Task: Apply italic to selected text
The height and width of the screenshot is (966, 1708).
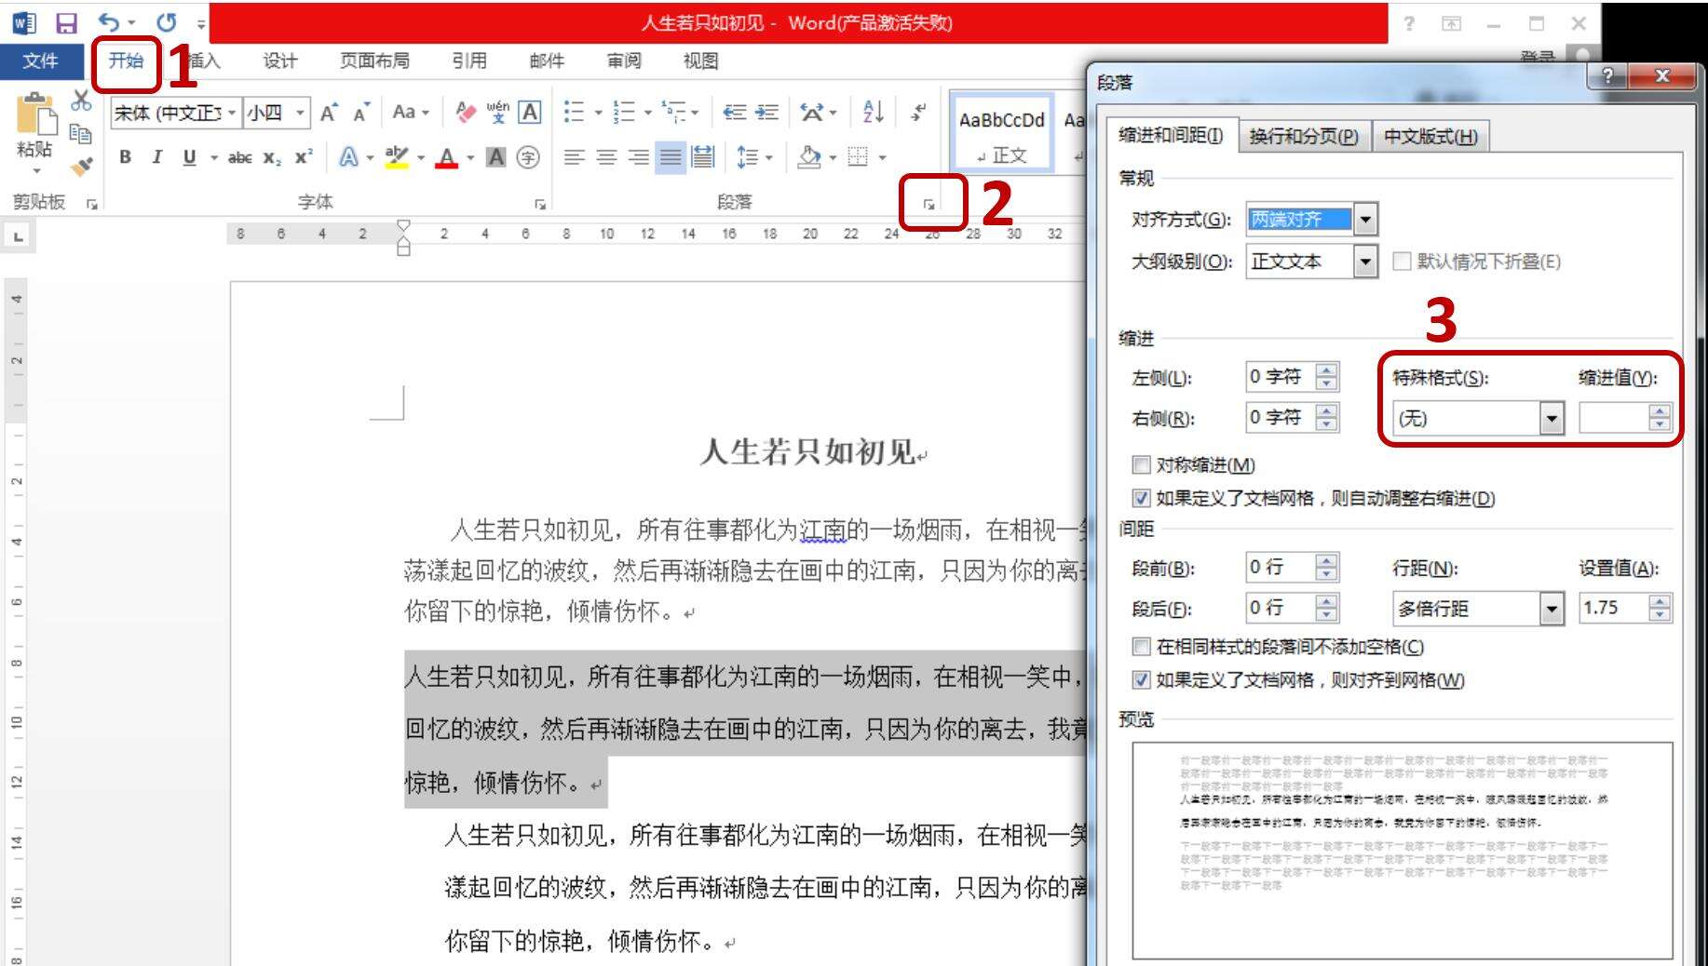Action: (x=156, y=157)
